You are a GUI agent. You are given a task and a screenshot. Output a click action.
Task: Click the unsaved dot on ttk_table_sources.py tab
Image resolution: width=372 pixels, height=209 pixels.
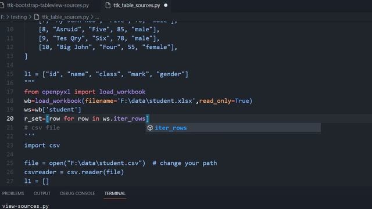[x=166, y=5]
